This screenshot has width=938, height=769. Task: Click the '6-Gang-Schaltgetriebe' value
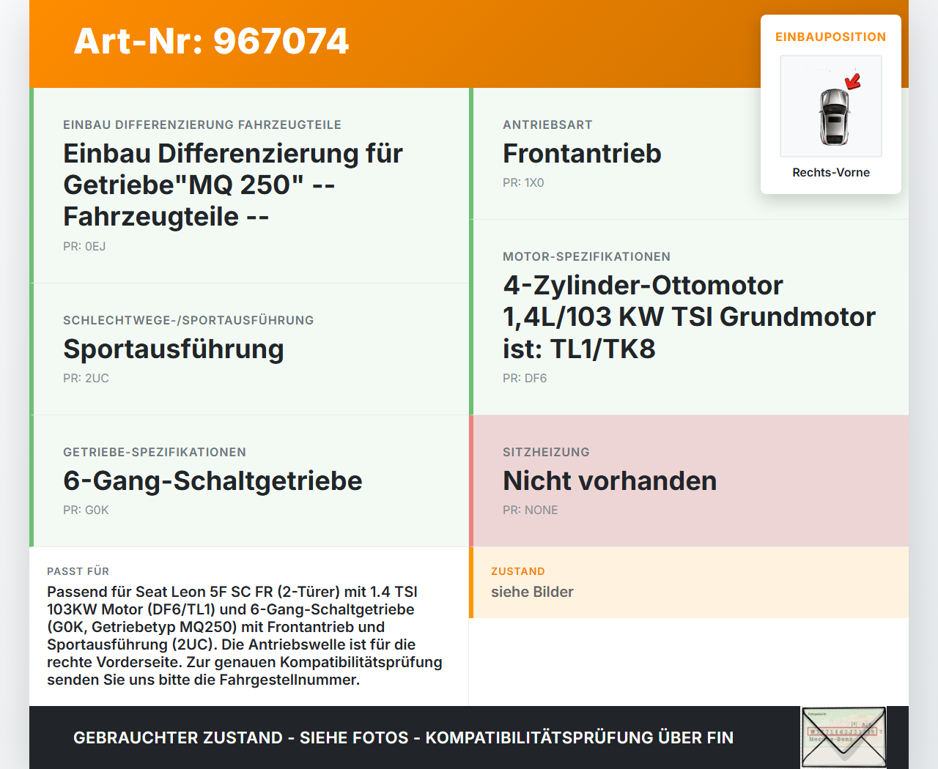[x=213, y=480]
